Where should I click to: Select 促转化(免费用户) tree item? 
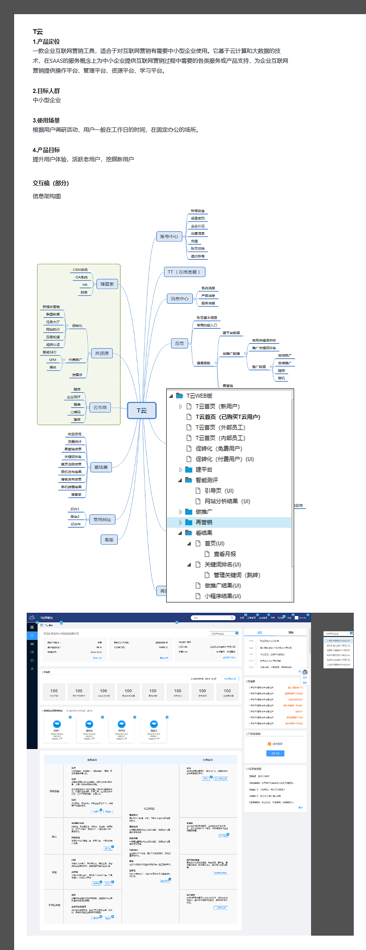(x=219, y=448)
